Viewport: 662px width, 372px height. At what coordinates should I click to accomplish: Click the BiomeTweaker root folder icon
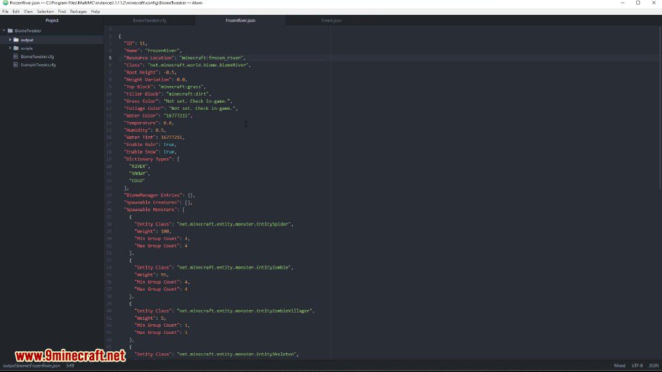coord(10,30)
